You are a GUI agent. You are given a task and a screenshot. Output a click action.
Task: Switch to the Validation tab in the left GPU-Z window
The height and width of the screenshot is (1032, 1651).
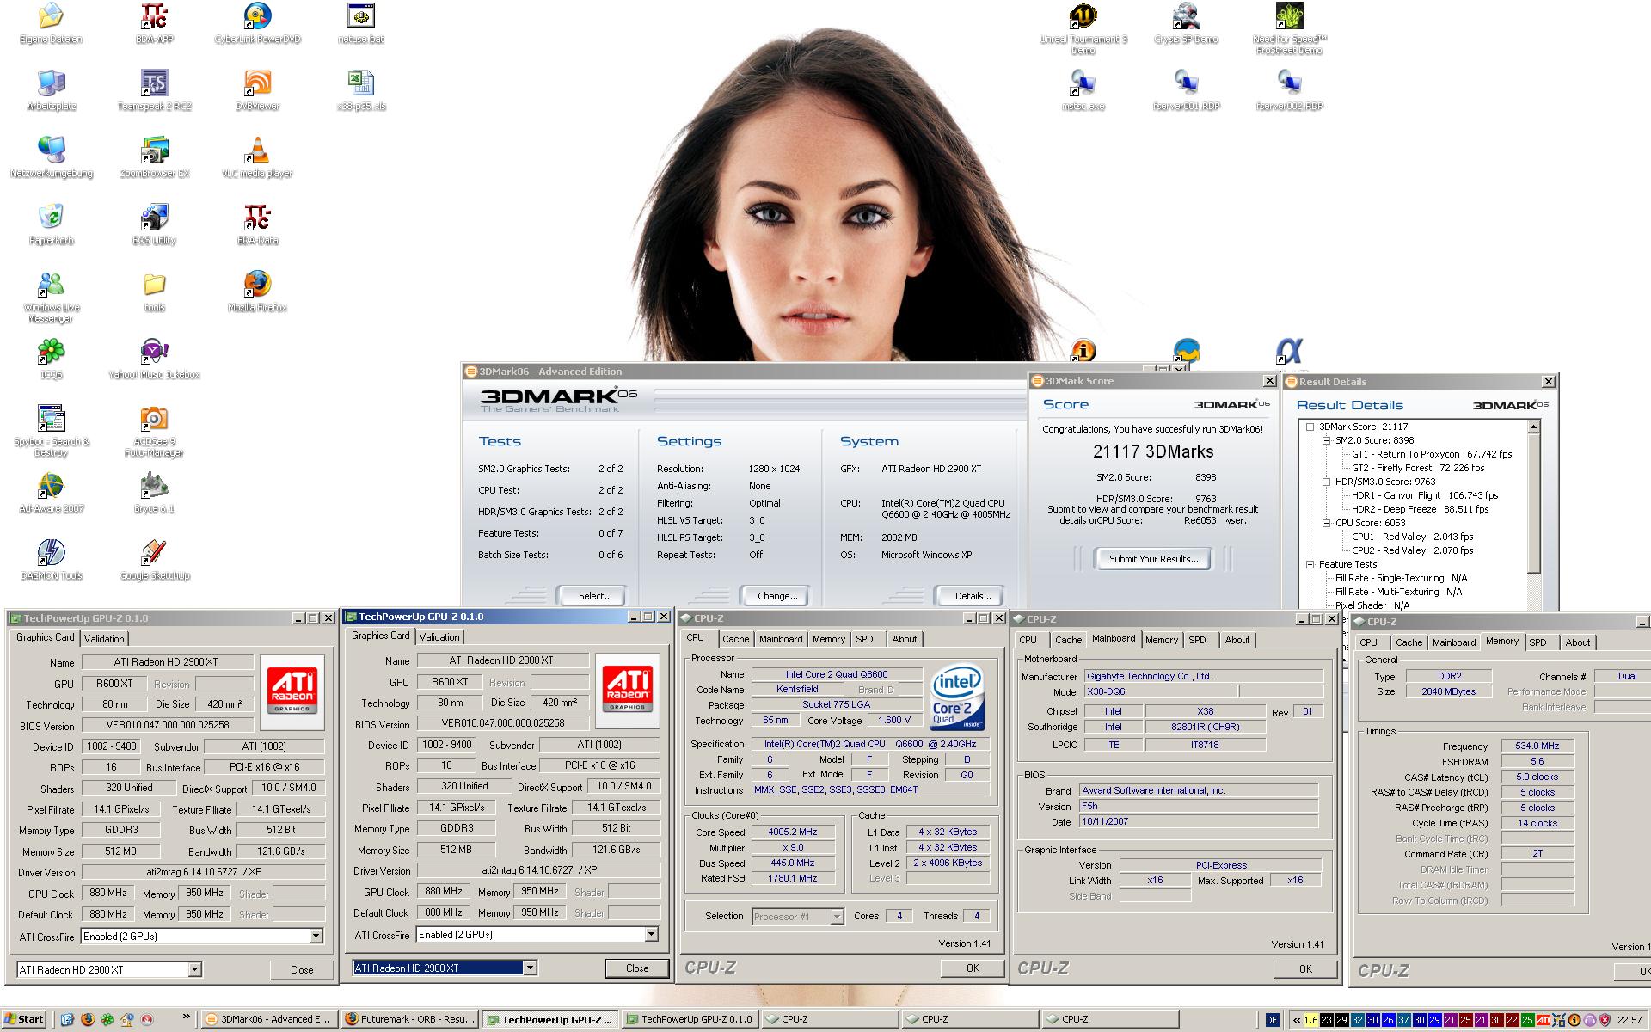click(x=104, y=638)
